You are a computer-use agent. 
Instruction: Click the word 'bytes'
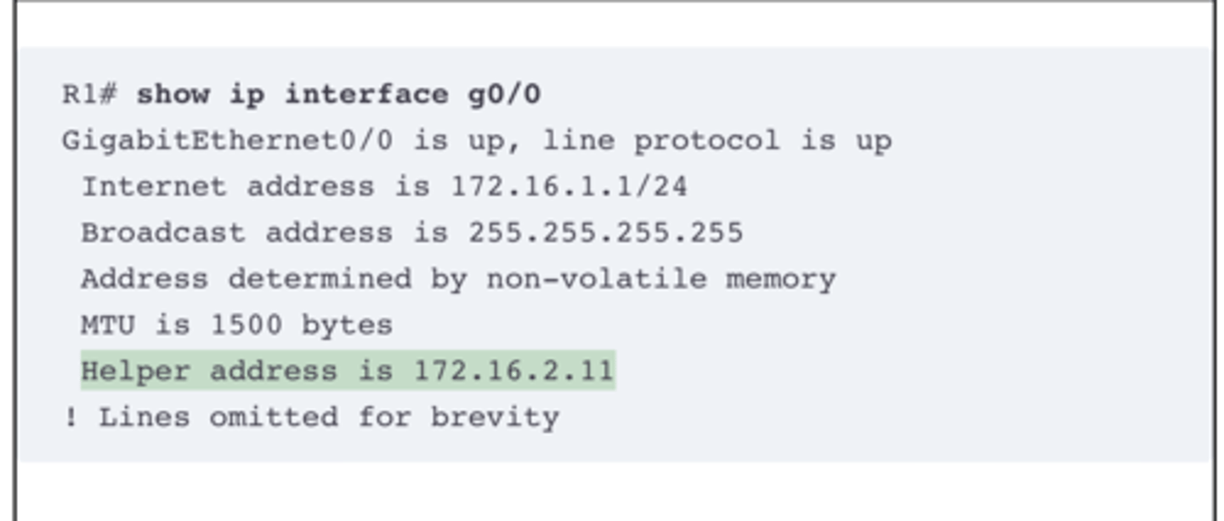coord(347,325)
